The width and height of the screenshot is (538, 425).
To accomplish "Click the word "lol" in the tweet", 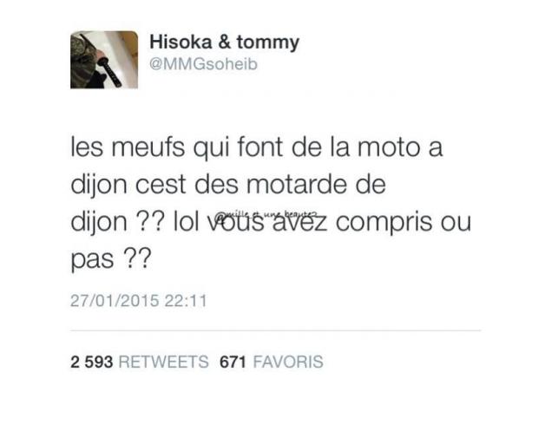I will click(x=187, y=221).
